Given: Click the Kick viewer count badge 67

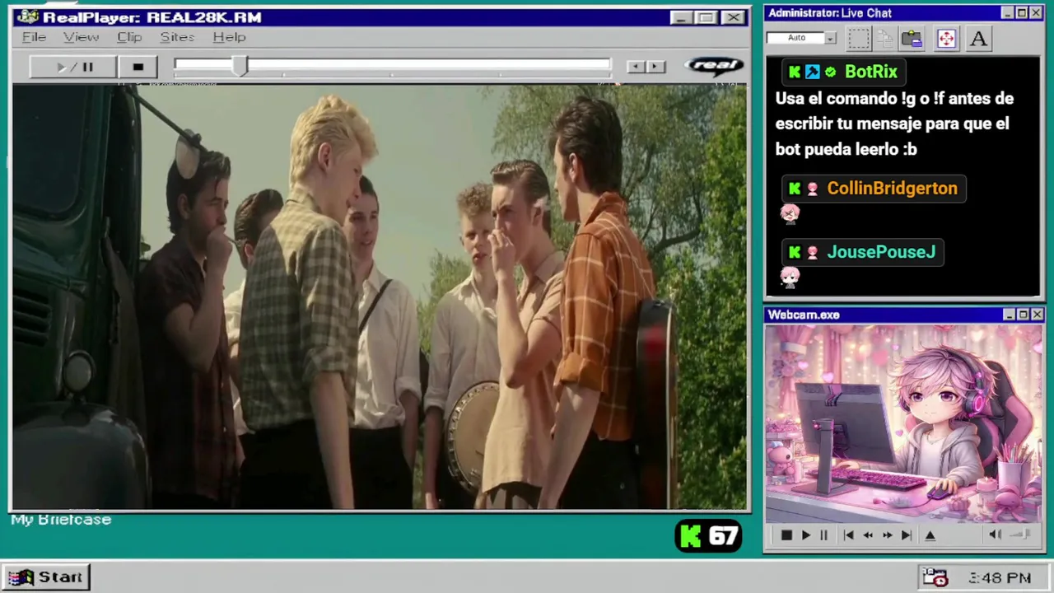Looking at the screenshot, I should (x=709, y=537).
